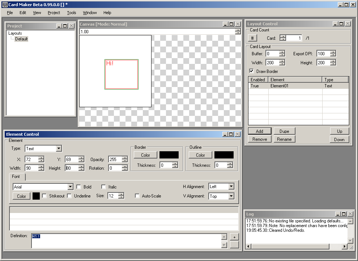The image size is (358, 261).
Task: Open the H Alignment dropdown
Action: click(231, 187)
